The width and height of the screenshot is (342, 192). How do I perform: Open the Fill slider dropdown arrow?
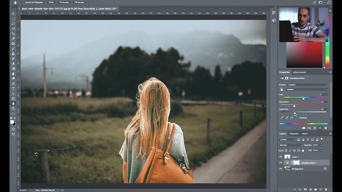coord(321,150)
